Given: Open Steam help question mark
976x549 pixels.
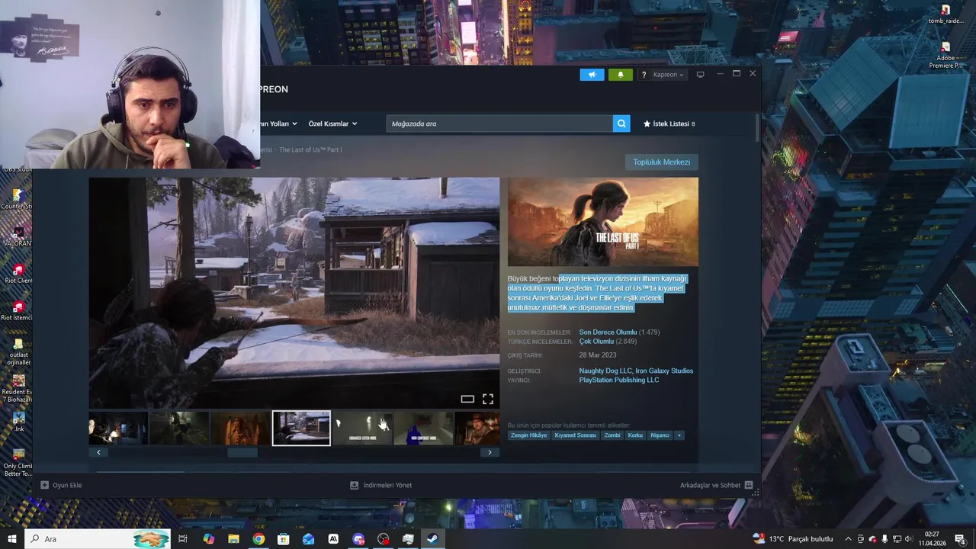Looking at the screenshot, I should (644, 75).
